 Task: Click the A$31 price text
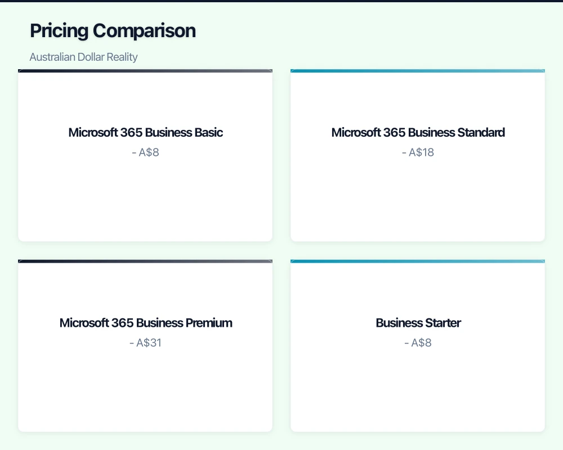click(x=145, y=343)
